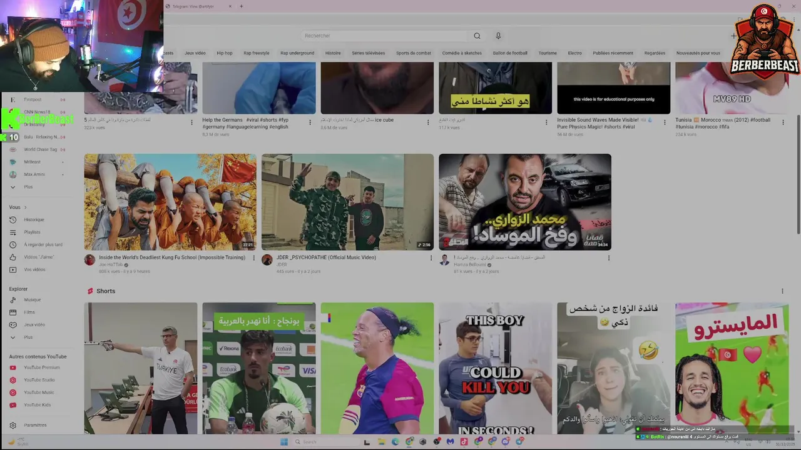Select the Ballon de football chip
This screenshot has height=450, width=801.
coord(510,53)
